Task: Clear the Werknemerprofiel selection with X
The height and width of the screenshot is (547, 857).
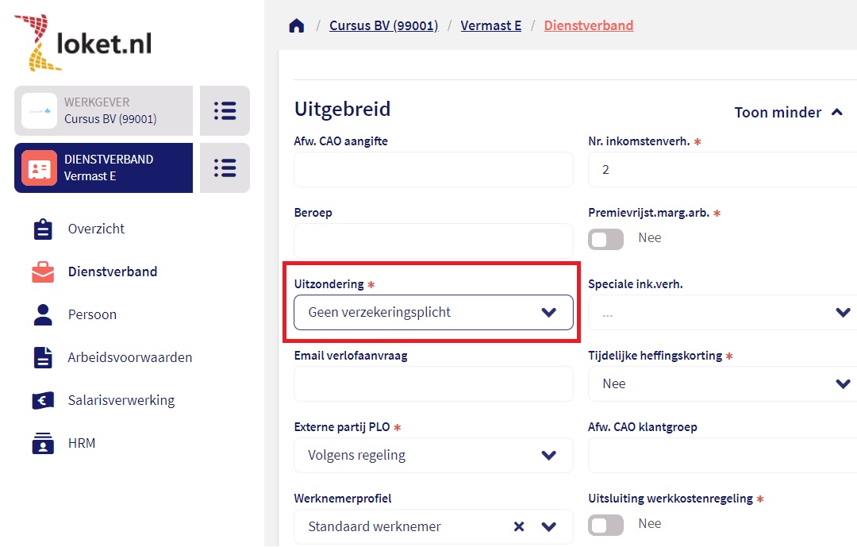Action: pyautogui.click(x=519, y=526)
